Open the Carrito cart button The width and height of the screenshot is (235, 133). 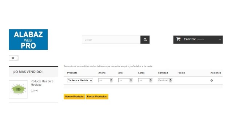(198, 40)
